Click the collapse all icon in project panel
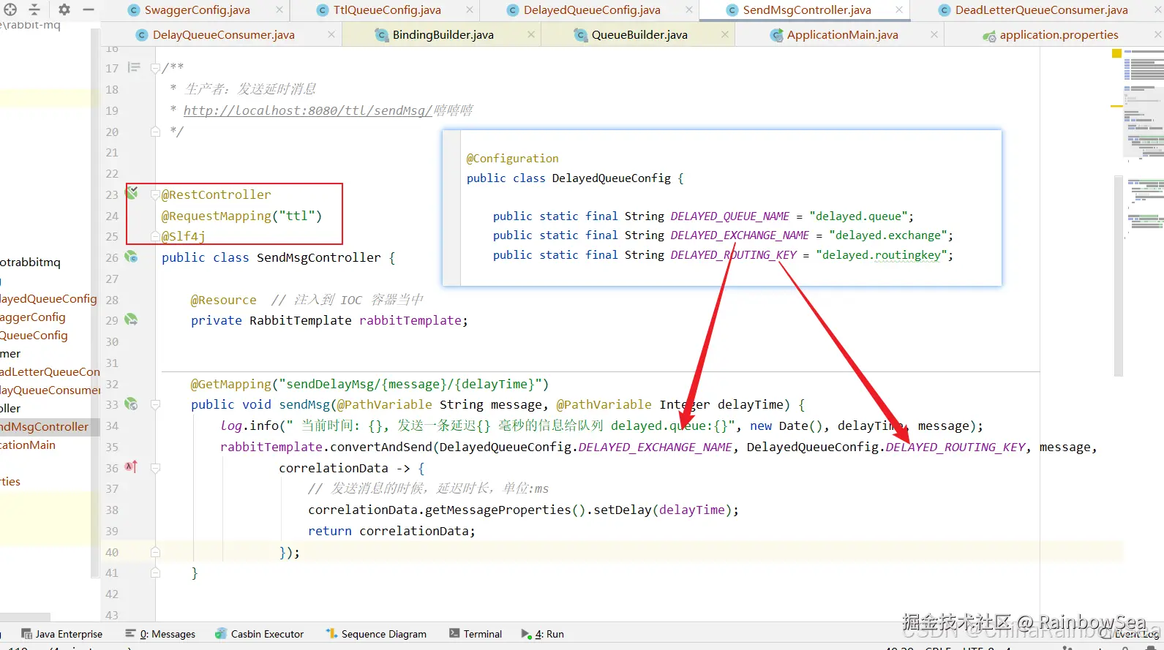The height and width of the screenshot is (650, 1164). click(x=34, y=10)
